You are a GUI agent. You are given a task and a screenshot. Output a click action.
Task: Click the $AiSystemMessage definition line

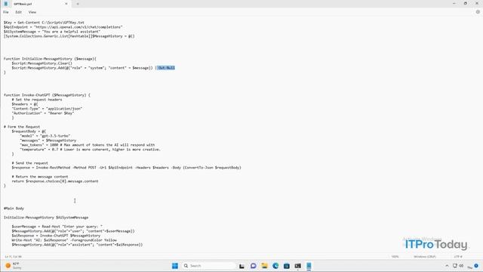tap(52, 32)
